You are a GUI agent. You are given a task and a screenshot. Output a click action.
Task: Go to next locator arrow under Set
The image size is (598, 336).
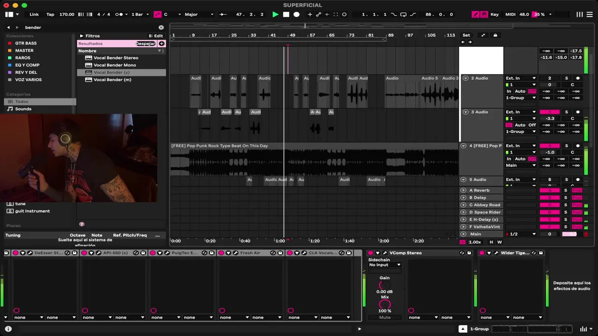[470, 42]
